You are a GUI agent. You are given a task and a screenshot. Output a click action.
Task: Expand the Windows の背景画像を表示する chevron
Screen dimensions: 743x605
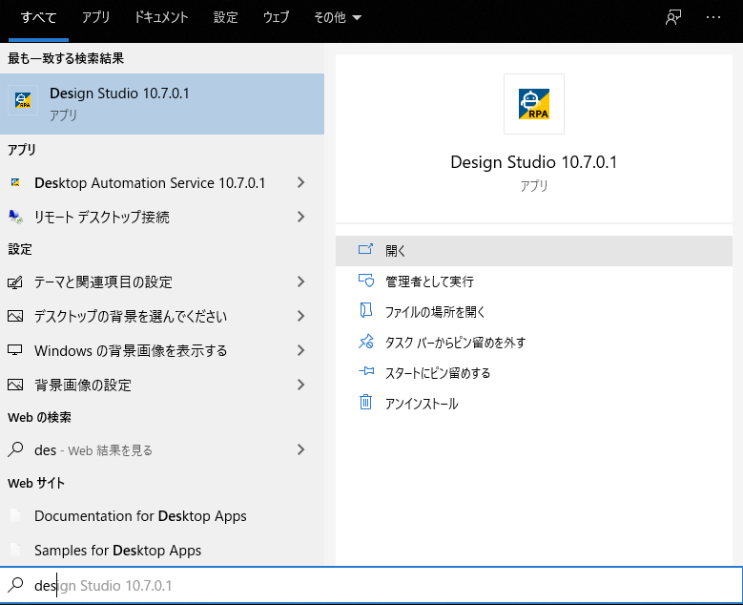[x=300, y=350]
